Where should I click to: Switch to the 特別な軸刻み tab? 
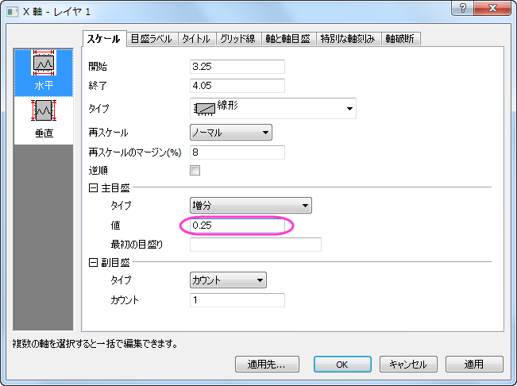pyautogui.click(x=348, y=39)
